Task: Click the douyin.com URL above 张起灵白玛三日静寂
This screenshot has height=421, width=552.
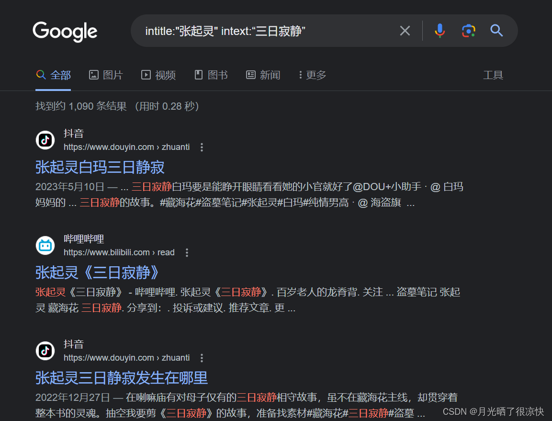Action: point(126,147)
